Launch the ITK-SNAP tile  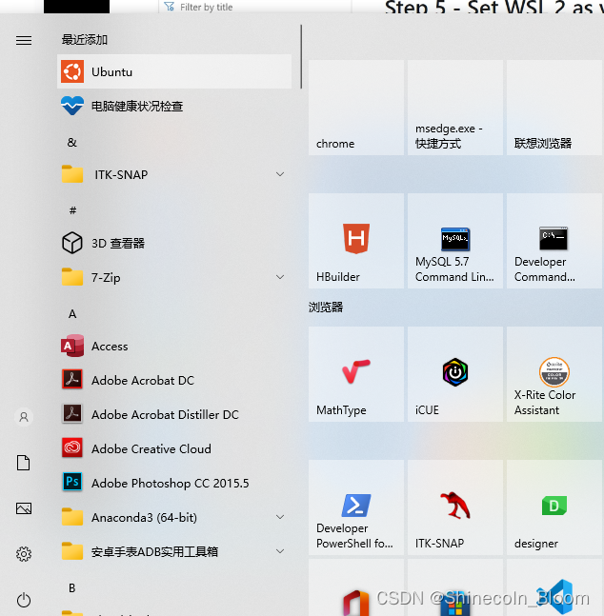click(x=455, y=507)
